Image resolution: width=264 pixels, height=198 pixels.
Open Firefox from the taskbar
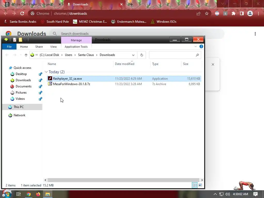tap(38, 194)
